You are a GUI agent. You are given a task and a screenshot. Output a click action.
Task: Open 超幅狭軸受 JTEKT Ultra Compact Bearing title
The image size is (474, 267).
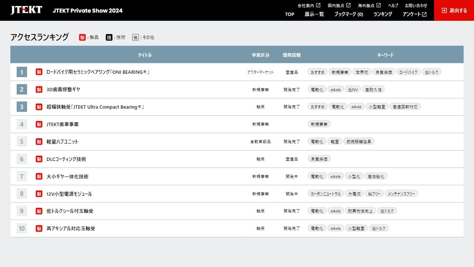95,107
